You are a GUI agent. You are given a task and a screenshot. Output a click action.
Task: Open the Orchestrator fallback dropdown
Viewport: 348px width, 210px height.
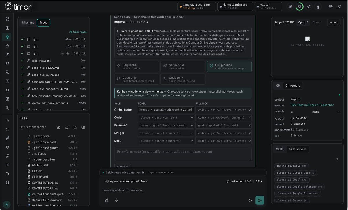224,110
